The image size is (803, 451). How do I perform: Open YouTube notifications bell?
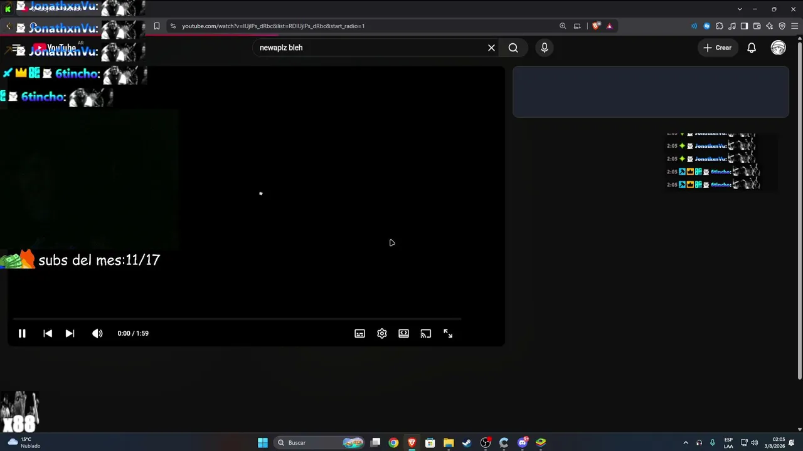(x=752, y=48)
